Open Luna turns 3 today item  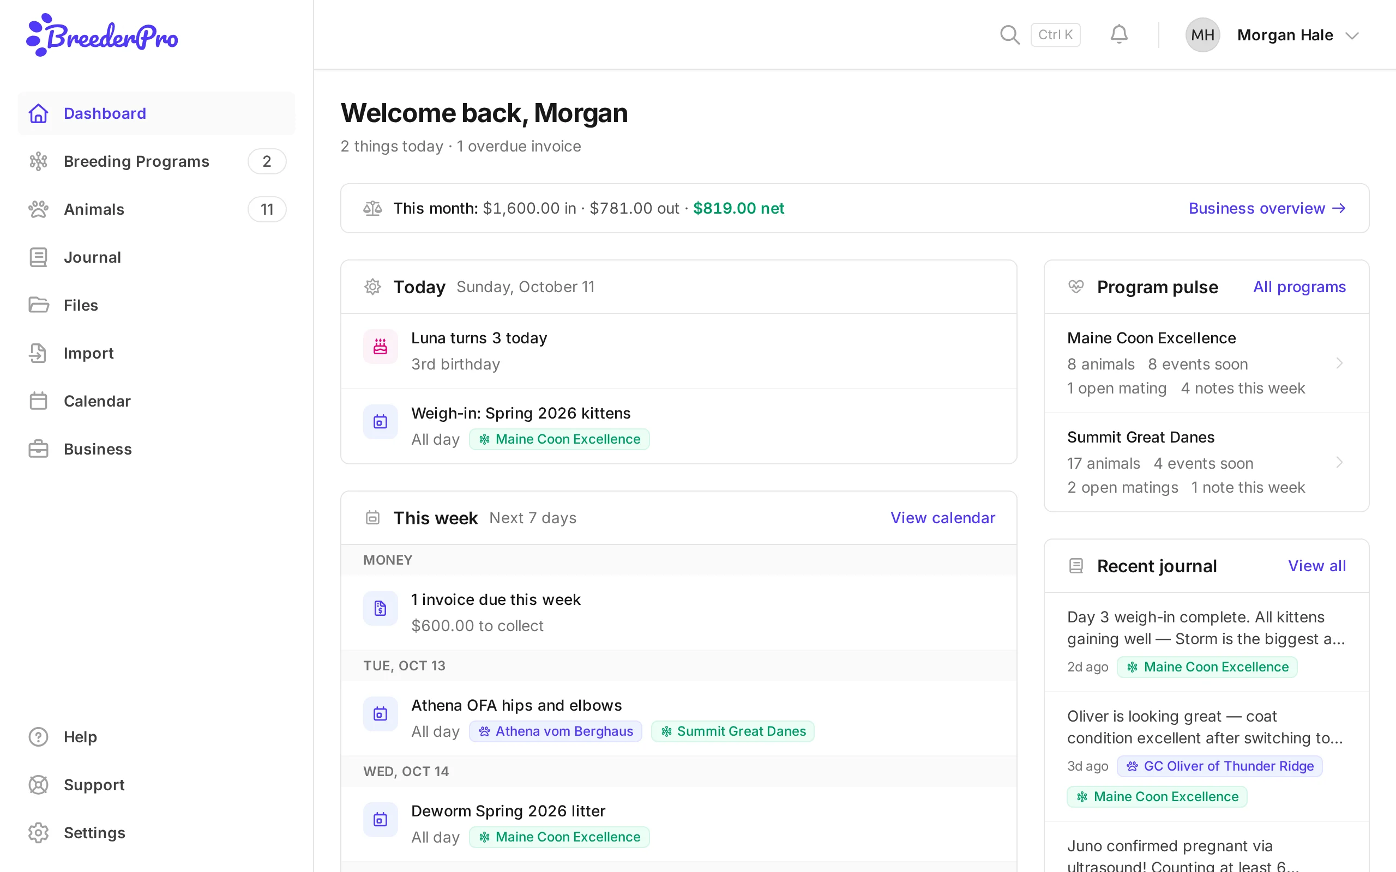click(678, 351)
